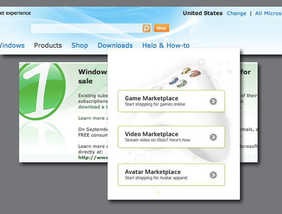Click 'Start shopping for Avatar apparel' text

(156, 178)
